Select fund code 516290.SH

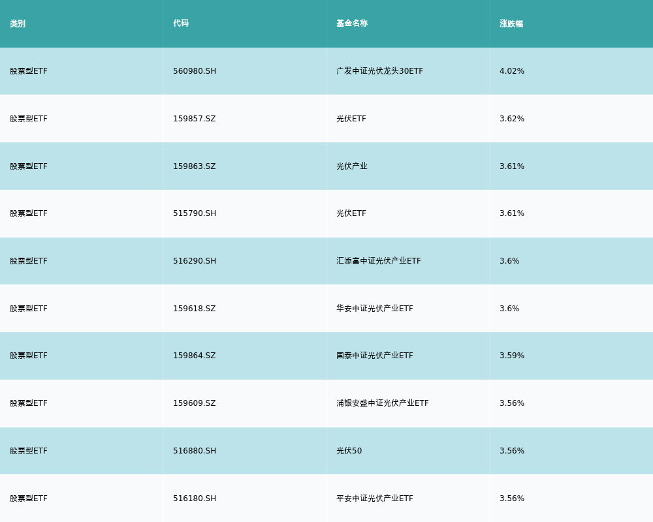coord(195,261)
